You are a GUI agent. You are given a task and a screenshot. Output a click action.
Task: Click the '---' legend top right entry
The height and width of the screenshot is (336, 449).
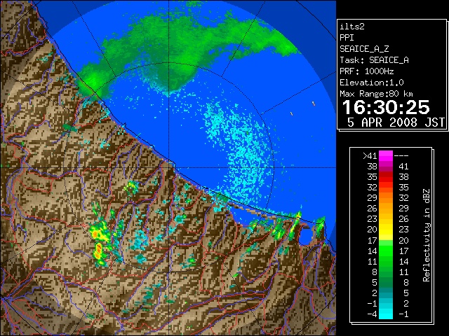[401, 155]
